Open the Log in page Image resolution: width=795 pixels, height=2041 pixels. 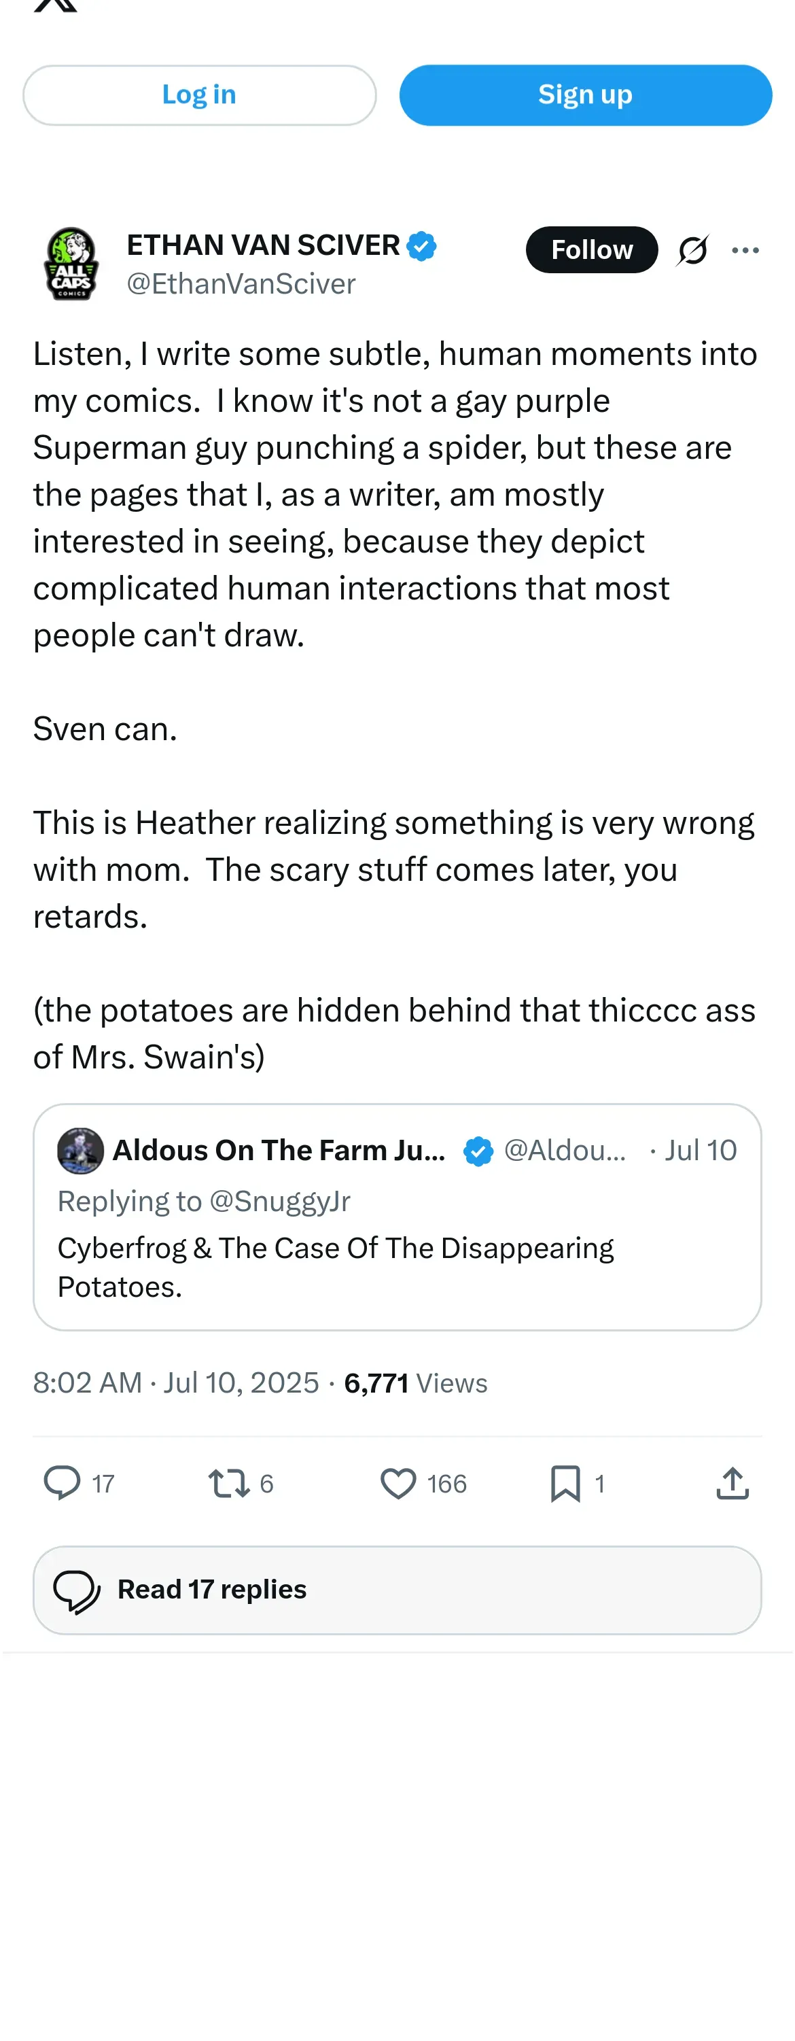coord(200,95)
